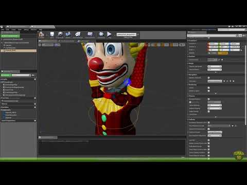The image size is (247, 185).
Task: Open the property matrix grid icon in Details
Action: tap(240, 35)
